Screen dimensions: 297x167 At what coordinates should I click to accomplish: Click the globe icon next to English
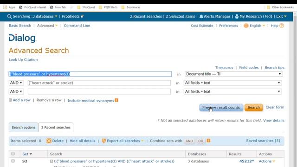(246, 26)
